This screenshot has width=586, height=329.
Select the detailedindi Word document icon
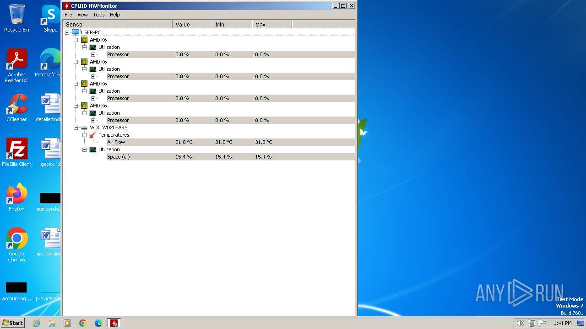49,108
